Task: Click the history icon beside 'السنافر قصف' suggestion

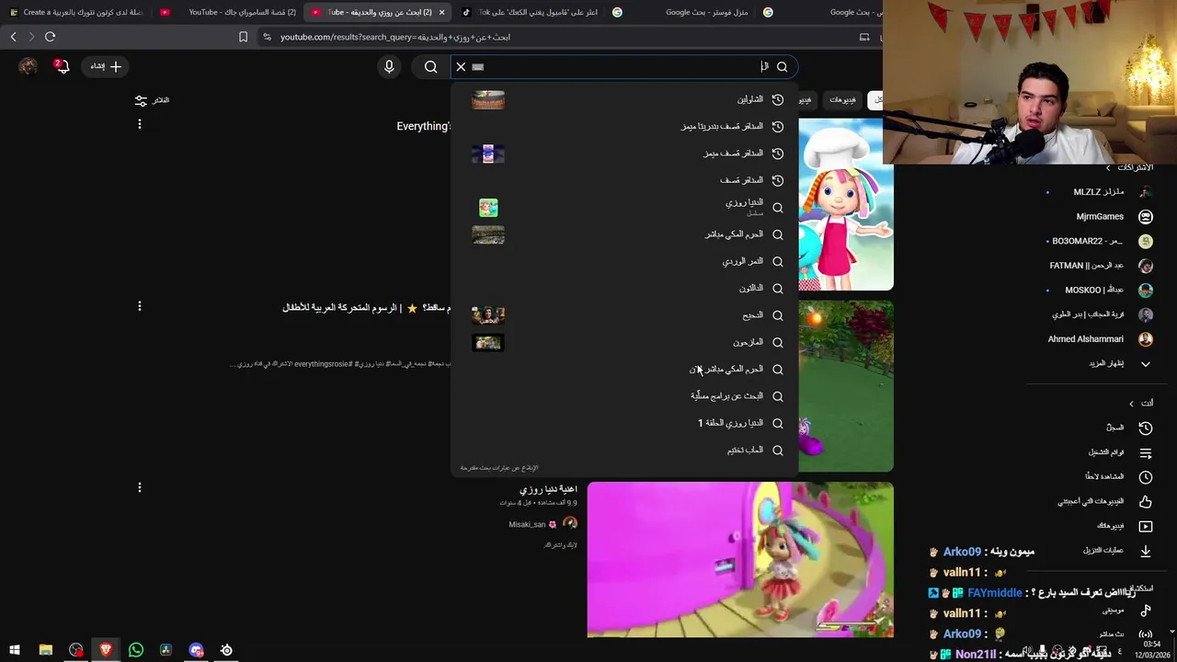Action: click(778, 180)
